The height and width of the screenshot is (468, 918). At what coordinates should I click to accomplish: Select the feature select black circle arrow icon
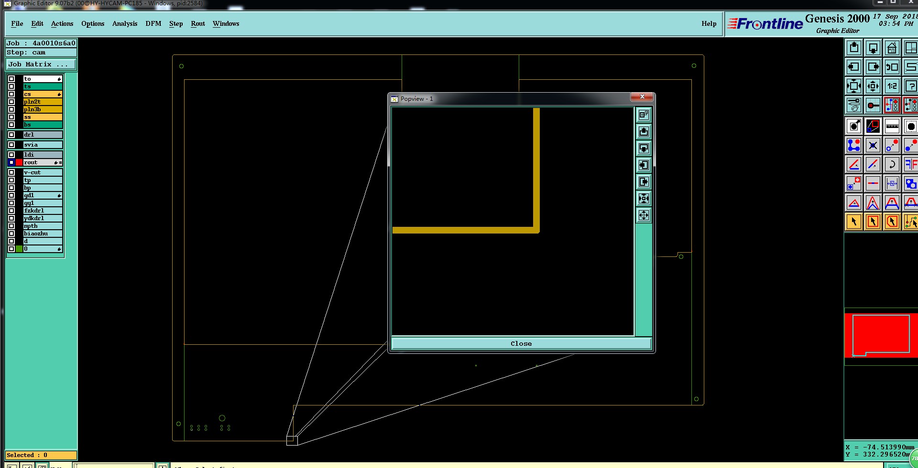(x=854, y=126)
